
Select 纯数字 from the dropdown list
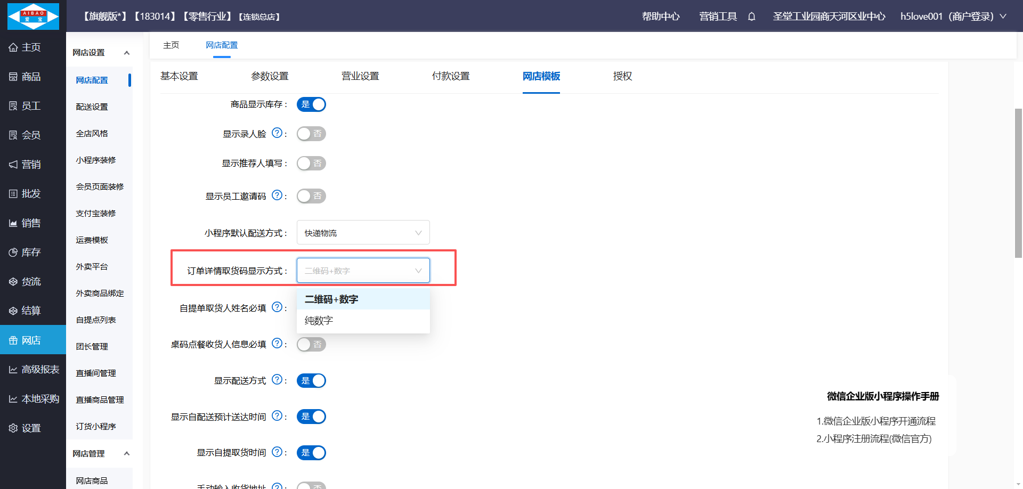(x=319, y=321)
